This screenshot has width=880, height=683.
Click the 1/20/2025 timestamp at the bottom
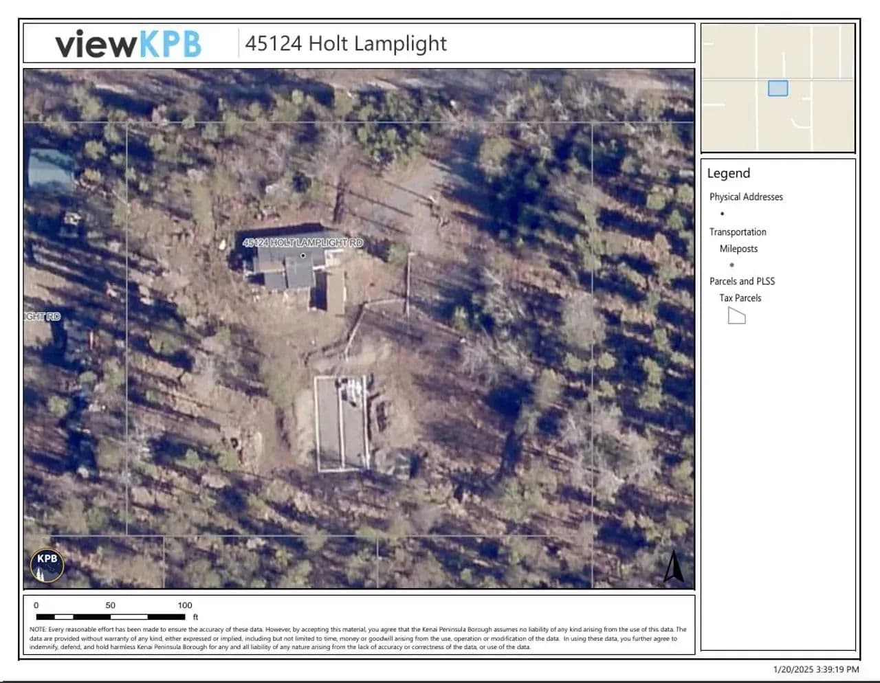[x=815, y=669]
